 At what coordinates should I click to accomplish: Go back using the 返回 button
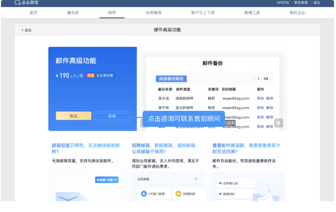pos(26,30)
